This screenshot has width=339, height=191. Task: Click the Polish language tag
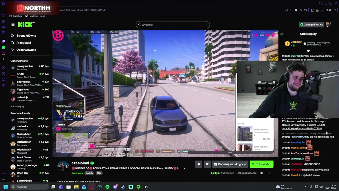click(x=89, y=173)
